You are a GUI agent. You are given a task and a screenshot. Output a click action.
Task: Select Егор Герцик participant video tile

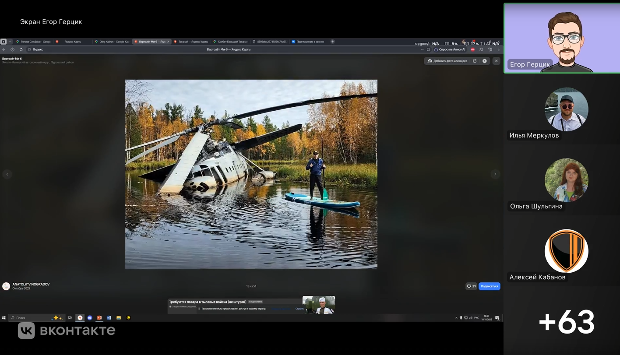[x=562, y=38]
